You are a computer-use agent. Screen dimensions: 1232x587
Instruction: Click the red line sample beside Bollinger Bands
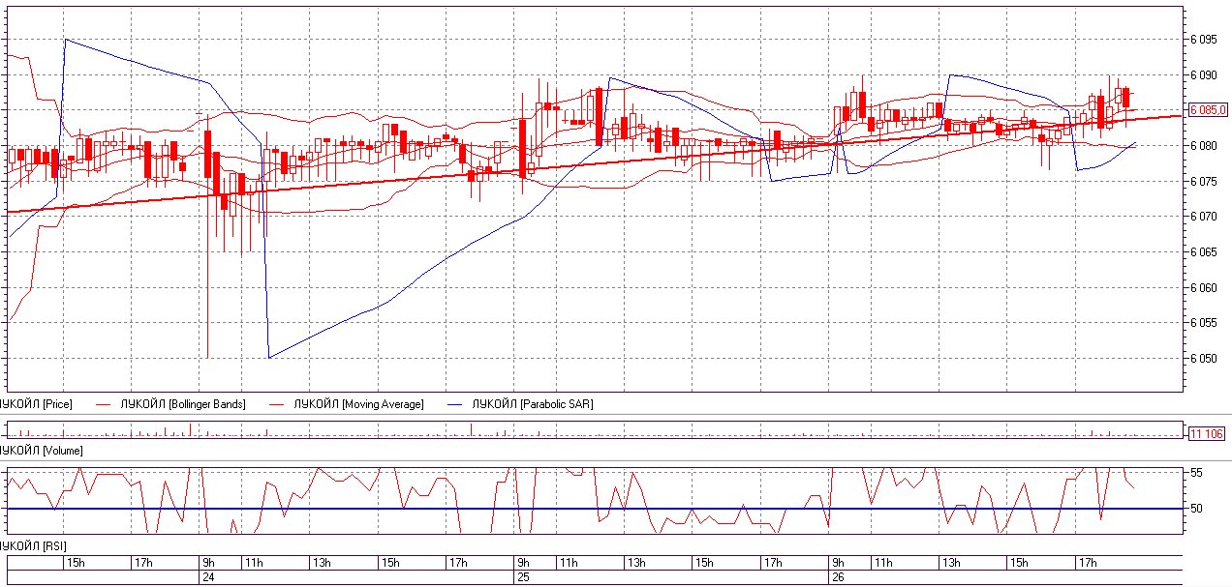click(103, 404)
